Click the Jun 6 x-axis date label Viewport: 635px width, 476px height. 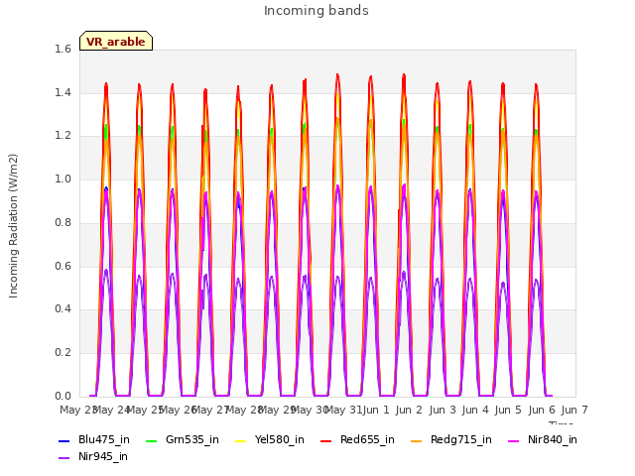tap(542, 410)
